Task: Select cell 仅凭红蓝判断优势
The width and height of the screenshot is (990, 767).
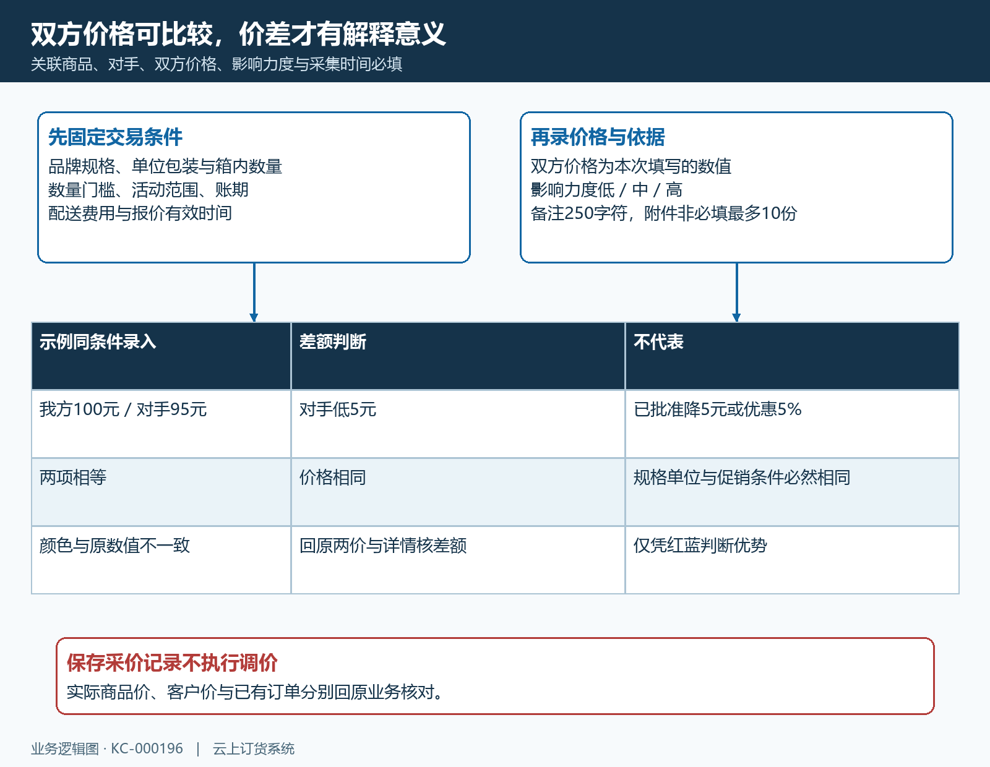Action: 792,560
